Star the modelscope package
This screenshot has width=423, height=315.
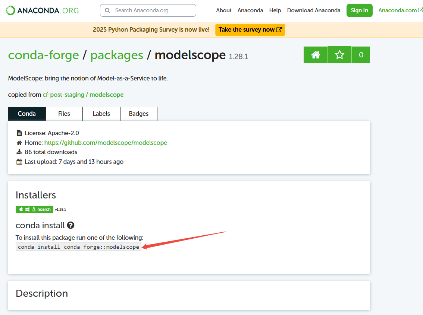click(339, 54)
